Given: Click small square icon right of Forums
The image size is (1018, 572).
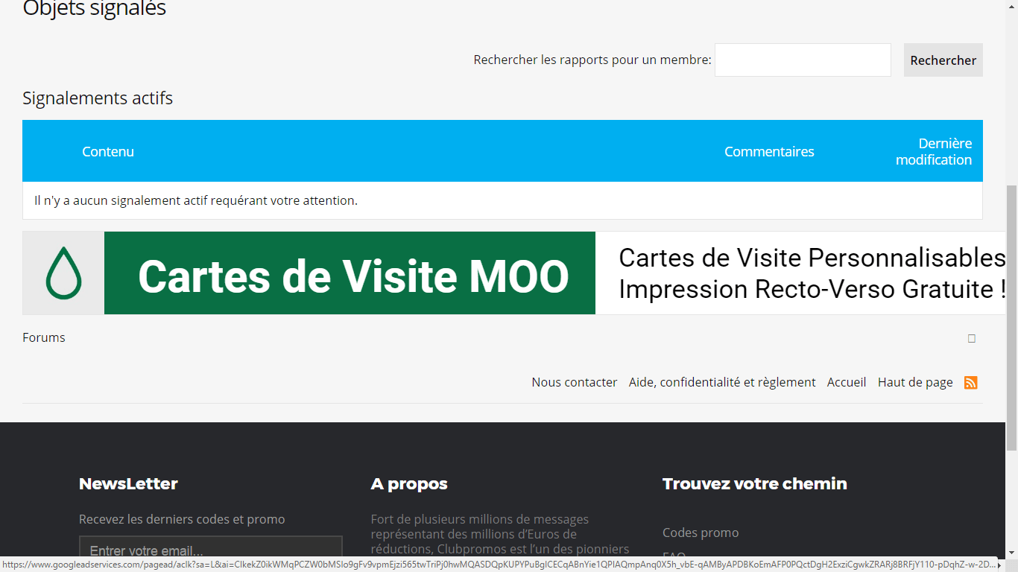Looking at the screenshot, I should pos(971,339).
